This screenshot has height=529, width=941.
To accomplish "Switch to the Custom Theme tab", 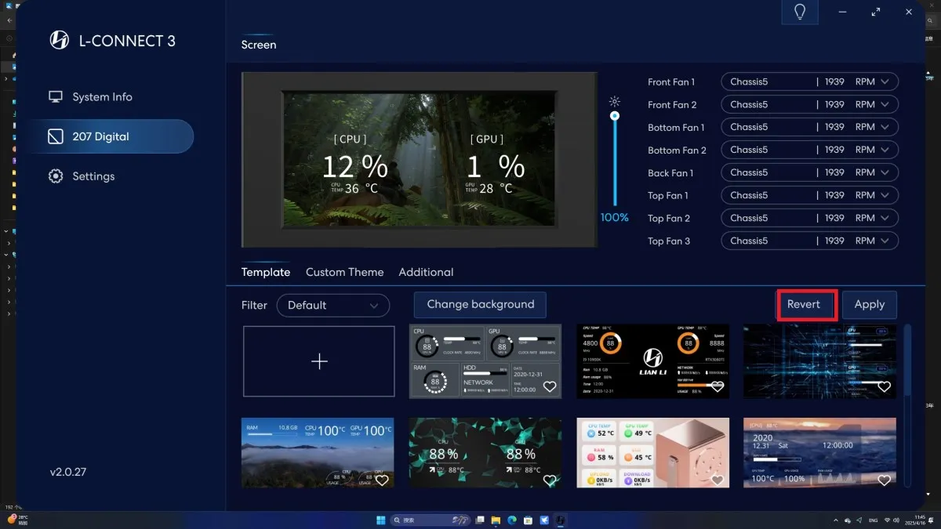I will (x=345, y=272).
